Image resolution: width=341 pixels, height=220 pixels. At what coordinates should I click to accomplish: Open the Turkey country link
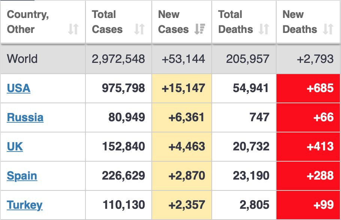tap(25, 205)
